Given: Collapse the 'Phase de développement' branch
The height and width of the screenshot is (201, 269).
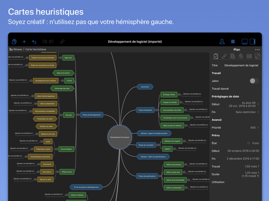Looking at the screenshot, I should (x=78, y=115).
